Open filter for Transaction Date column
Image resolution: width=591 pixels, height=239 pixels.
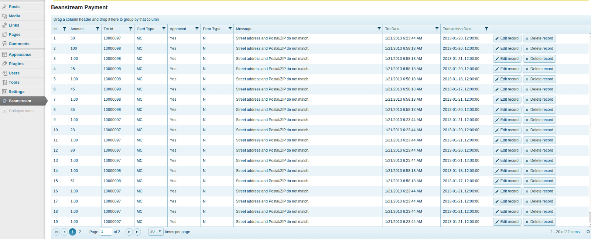[486, 29]
